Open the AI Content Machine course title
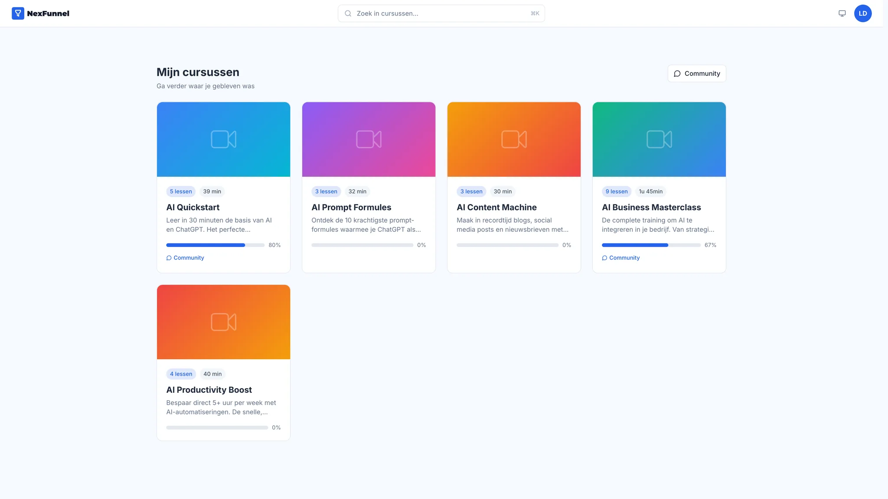This screenshot has height=499, width=888. [496, 207]
